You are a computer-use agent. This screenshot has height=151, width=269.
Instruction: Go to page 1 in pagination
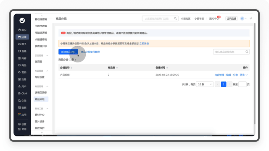[x=224, y=84]
